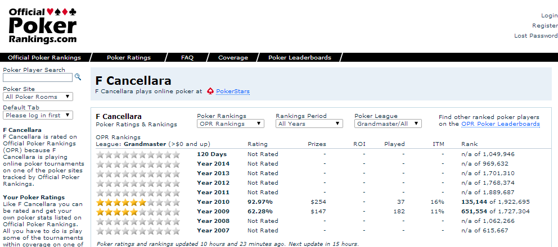The height and width of the screenshot is (247, 558).
Task: Click the 92.97% rating value
Action: [260, 202]
